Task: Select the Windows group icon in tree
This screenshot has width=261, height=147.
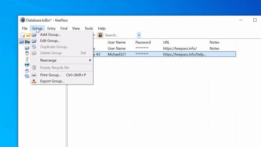Action: pyautogui.click(x=27, y=53)
